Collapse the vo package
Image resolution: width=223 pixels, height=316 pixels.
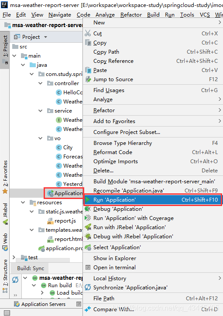coord(41,138)
